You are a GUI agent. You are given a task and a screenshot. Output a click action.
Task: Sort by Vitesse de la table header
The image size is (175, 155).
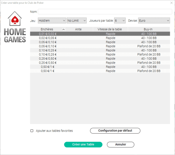tap(110, 29)
